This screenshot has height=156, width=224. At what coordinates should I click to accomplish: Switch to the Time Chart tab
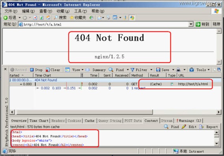coord(39,121)
